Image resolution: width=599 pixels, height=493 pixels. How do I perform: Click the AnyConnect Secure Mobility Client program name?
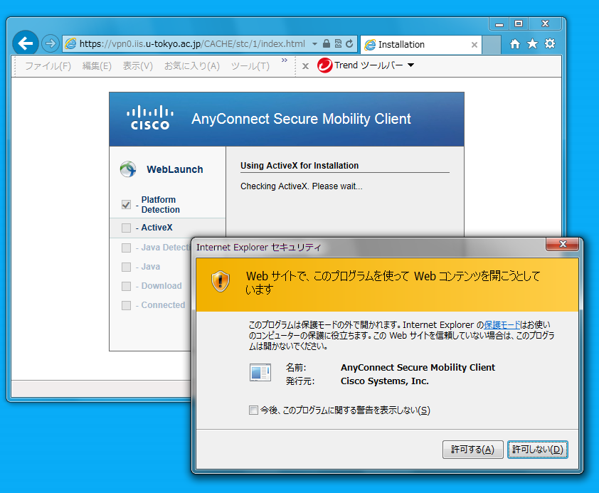418,368
